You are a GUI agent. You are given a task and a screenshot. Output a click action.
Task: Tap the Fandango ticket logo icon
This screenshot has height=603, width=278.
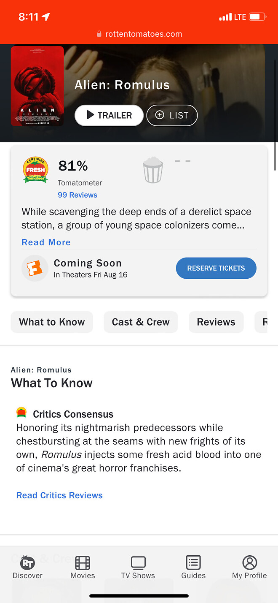click(35, 268)
